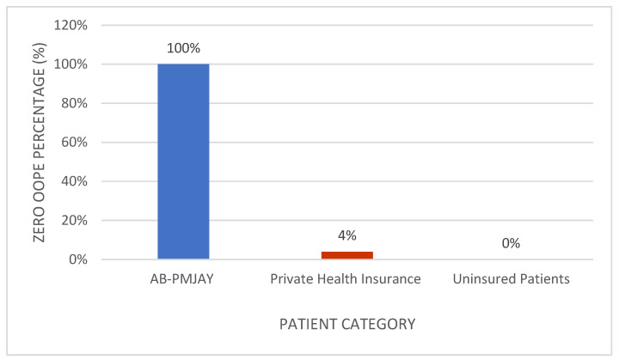Click the 100% y-axis tick label
Image resolution: width=619 pixels, height=360 pixels.
(x=70, y=64)
